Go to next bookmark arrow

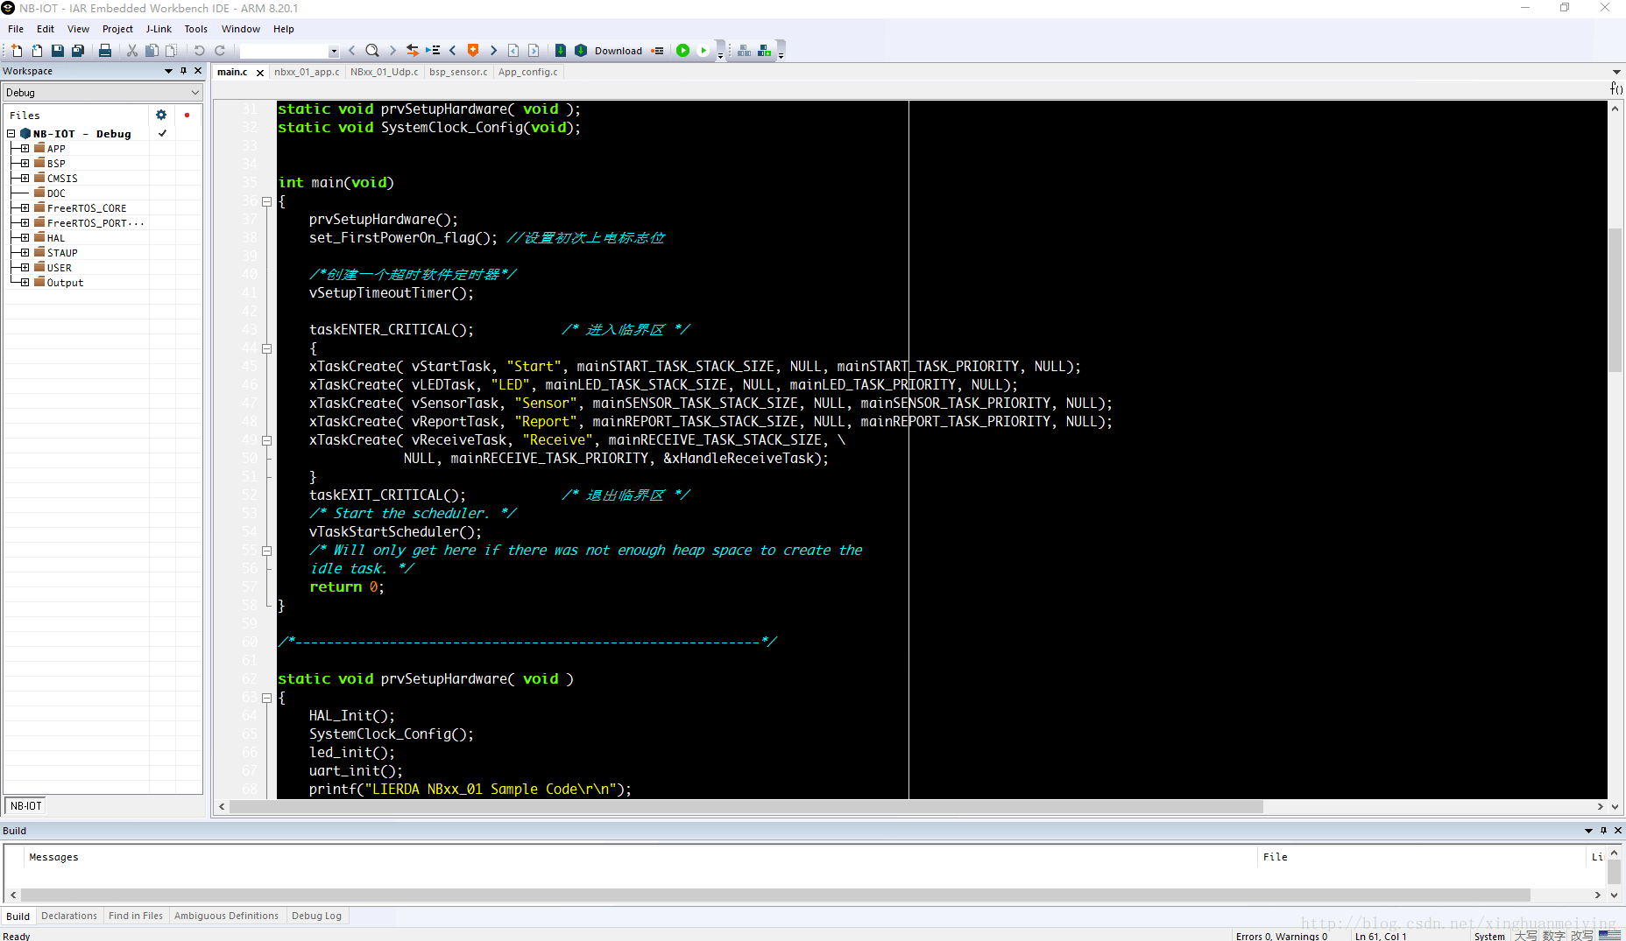[x=493, y=51]
